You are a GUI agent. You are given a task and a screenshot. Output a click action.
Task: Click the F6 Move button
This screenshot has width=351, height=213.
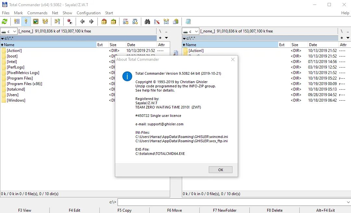[174, 210]
